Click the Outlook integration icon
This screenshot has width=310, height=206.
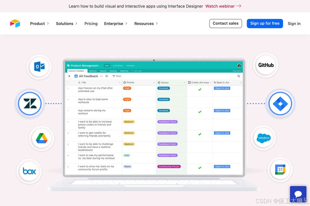coord(39,67)
